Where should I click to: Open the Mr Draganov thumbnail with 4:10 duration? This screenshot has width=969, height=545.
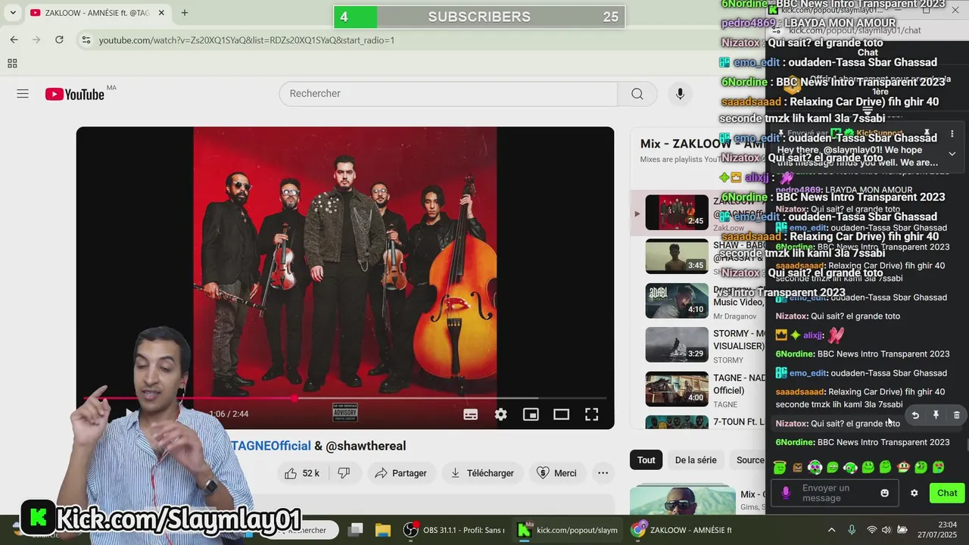pyautogui.click(x=677, y=301)
